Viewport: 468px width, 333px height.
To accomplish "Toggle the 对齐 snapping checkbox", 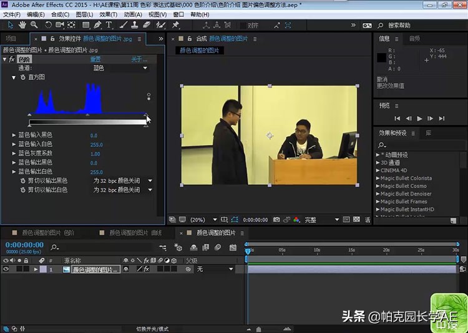I will tap(243, 26).
